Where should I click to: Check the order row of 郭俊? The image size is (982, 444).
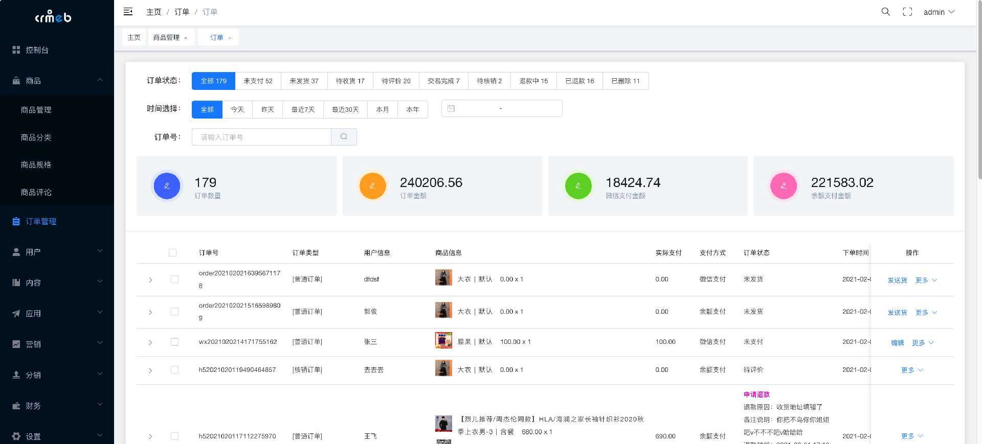174,312
